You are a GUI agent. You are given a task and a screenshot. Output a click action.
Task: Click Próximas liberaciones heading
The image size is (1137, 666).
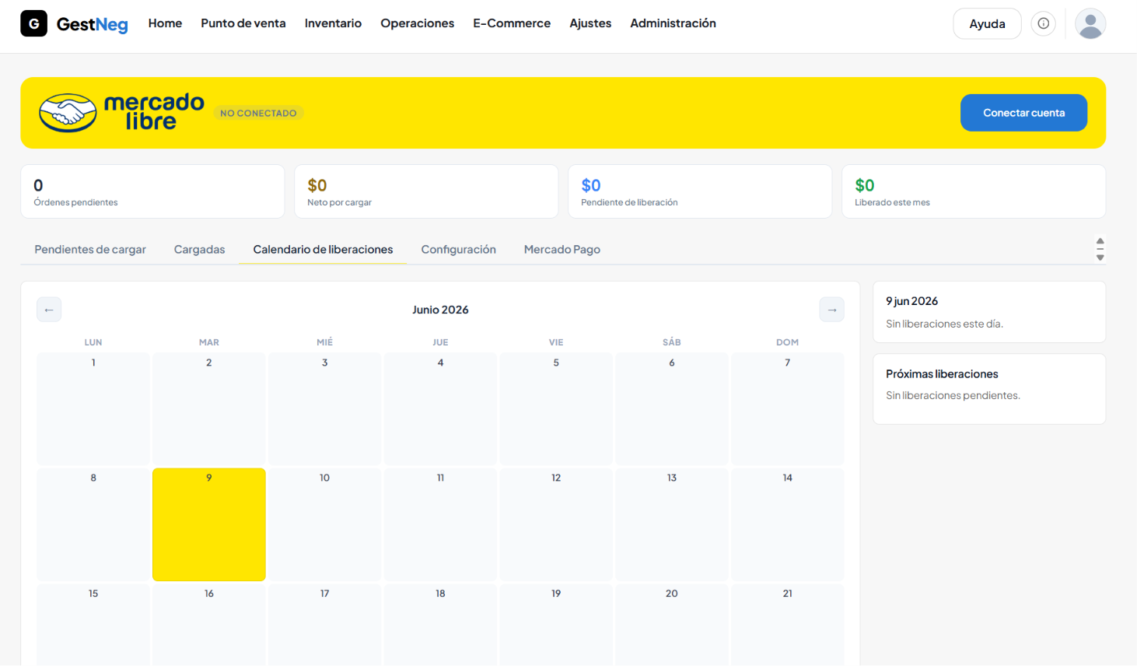click(942, 374)
